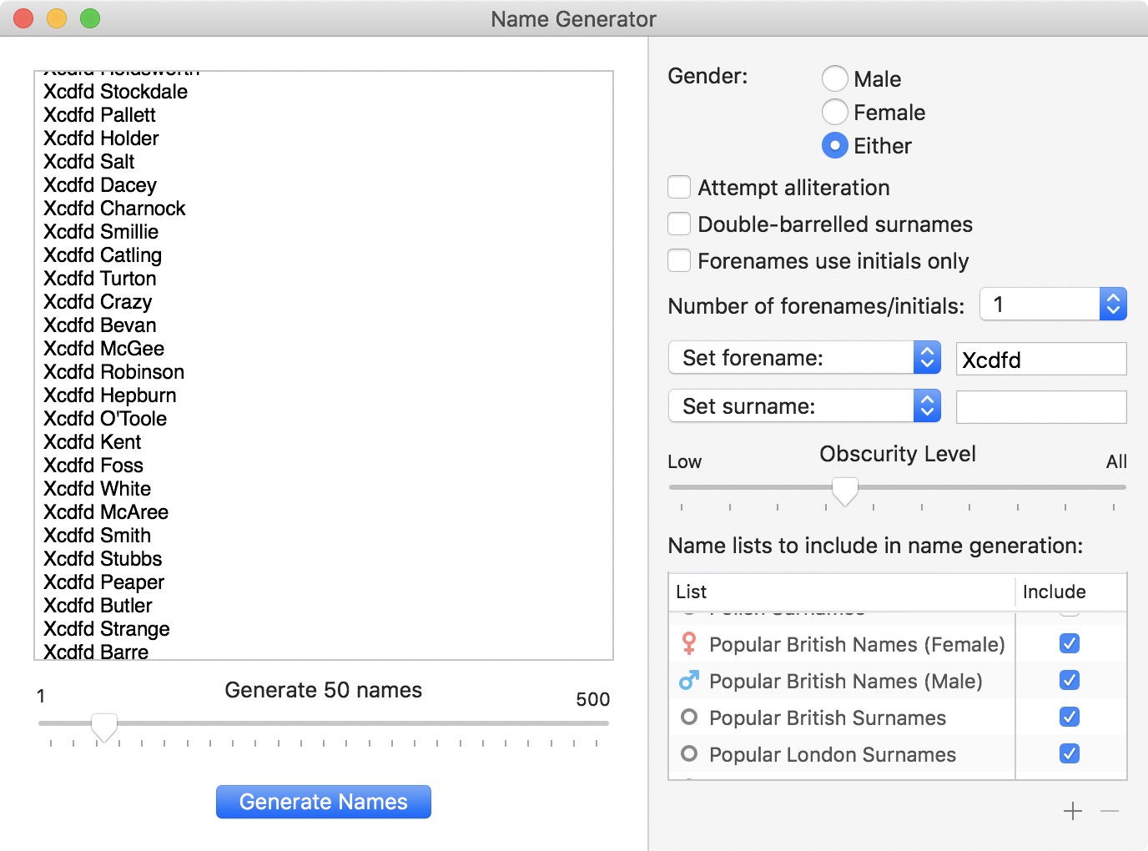Viewport: 1148px width, 851px height.
Task: Enable the Attempt alliteration checkbox
Action: click(x=679, y=188)
